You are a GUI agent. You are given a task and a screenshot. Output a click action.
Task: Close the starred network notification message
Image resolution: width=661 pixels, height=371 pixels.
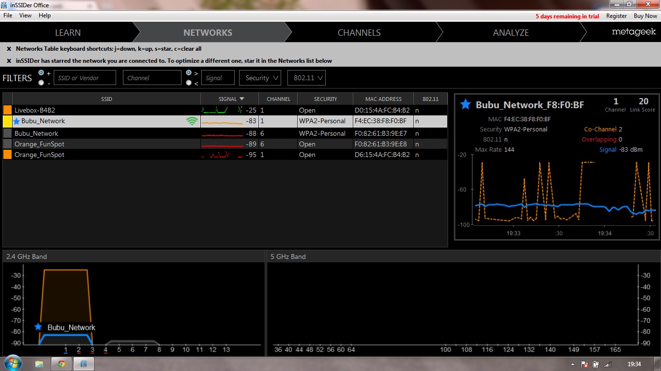[x=9, y=61]
